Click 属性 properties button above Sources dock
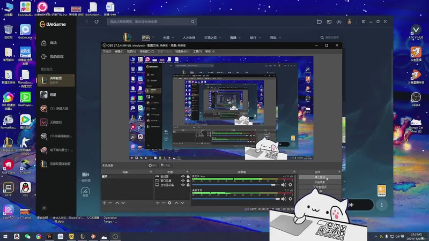 pos(153,165)
